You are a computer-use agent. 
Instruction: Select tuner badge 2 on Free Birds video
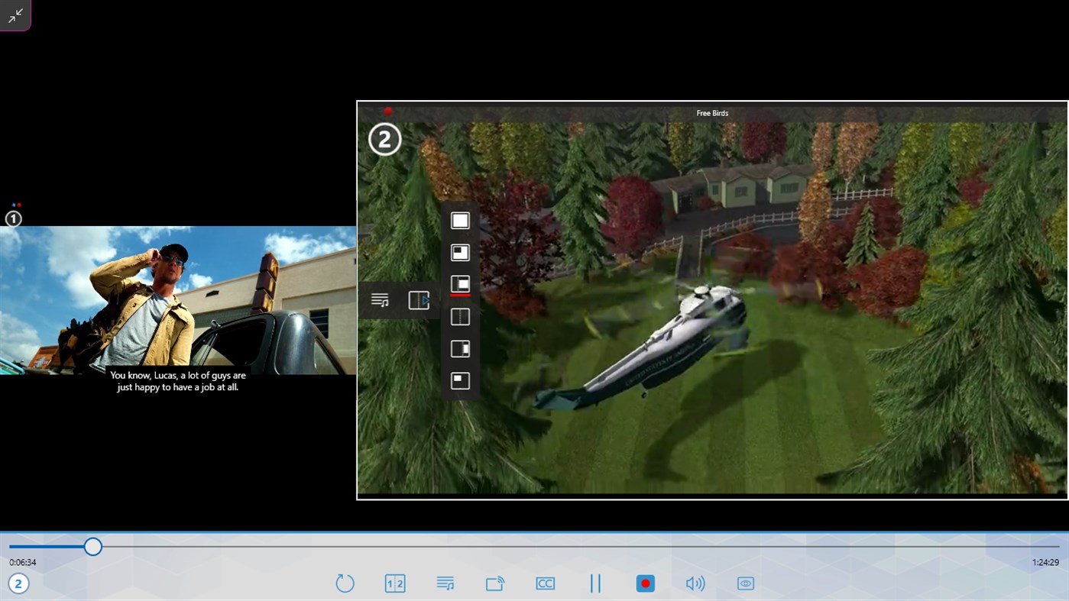[384, 139]
